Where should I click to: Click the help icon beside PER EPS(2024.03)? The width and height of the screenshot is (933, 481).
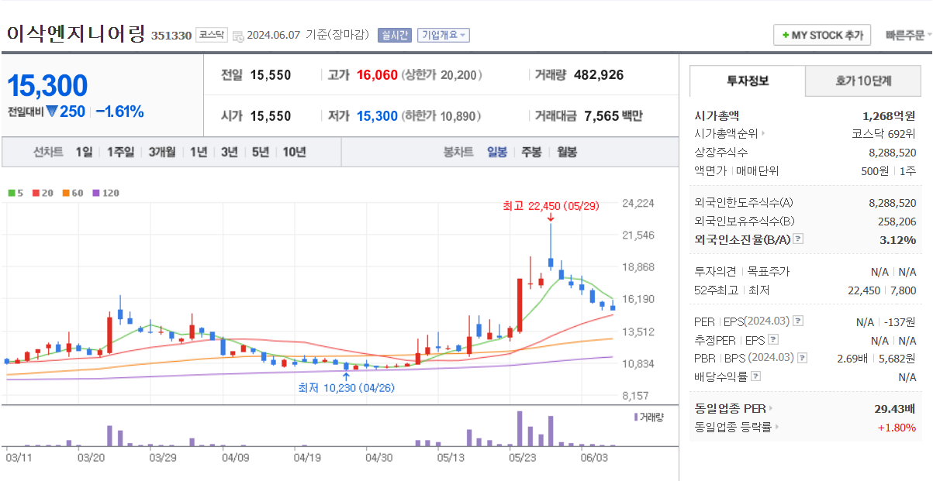[x=798, y=321]
